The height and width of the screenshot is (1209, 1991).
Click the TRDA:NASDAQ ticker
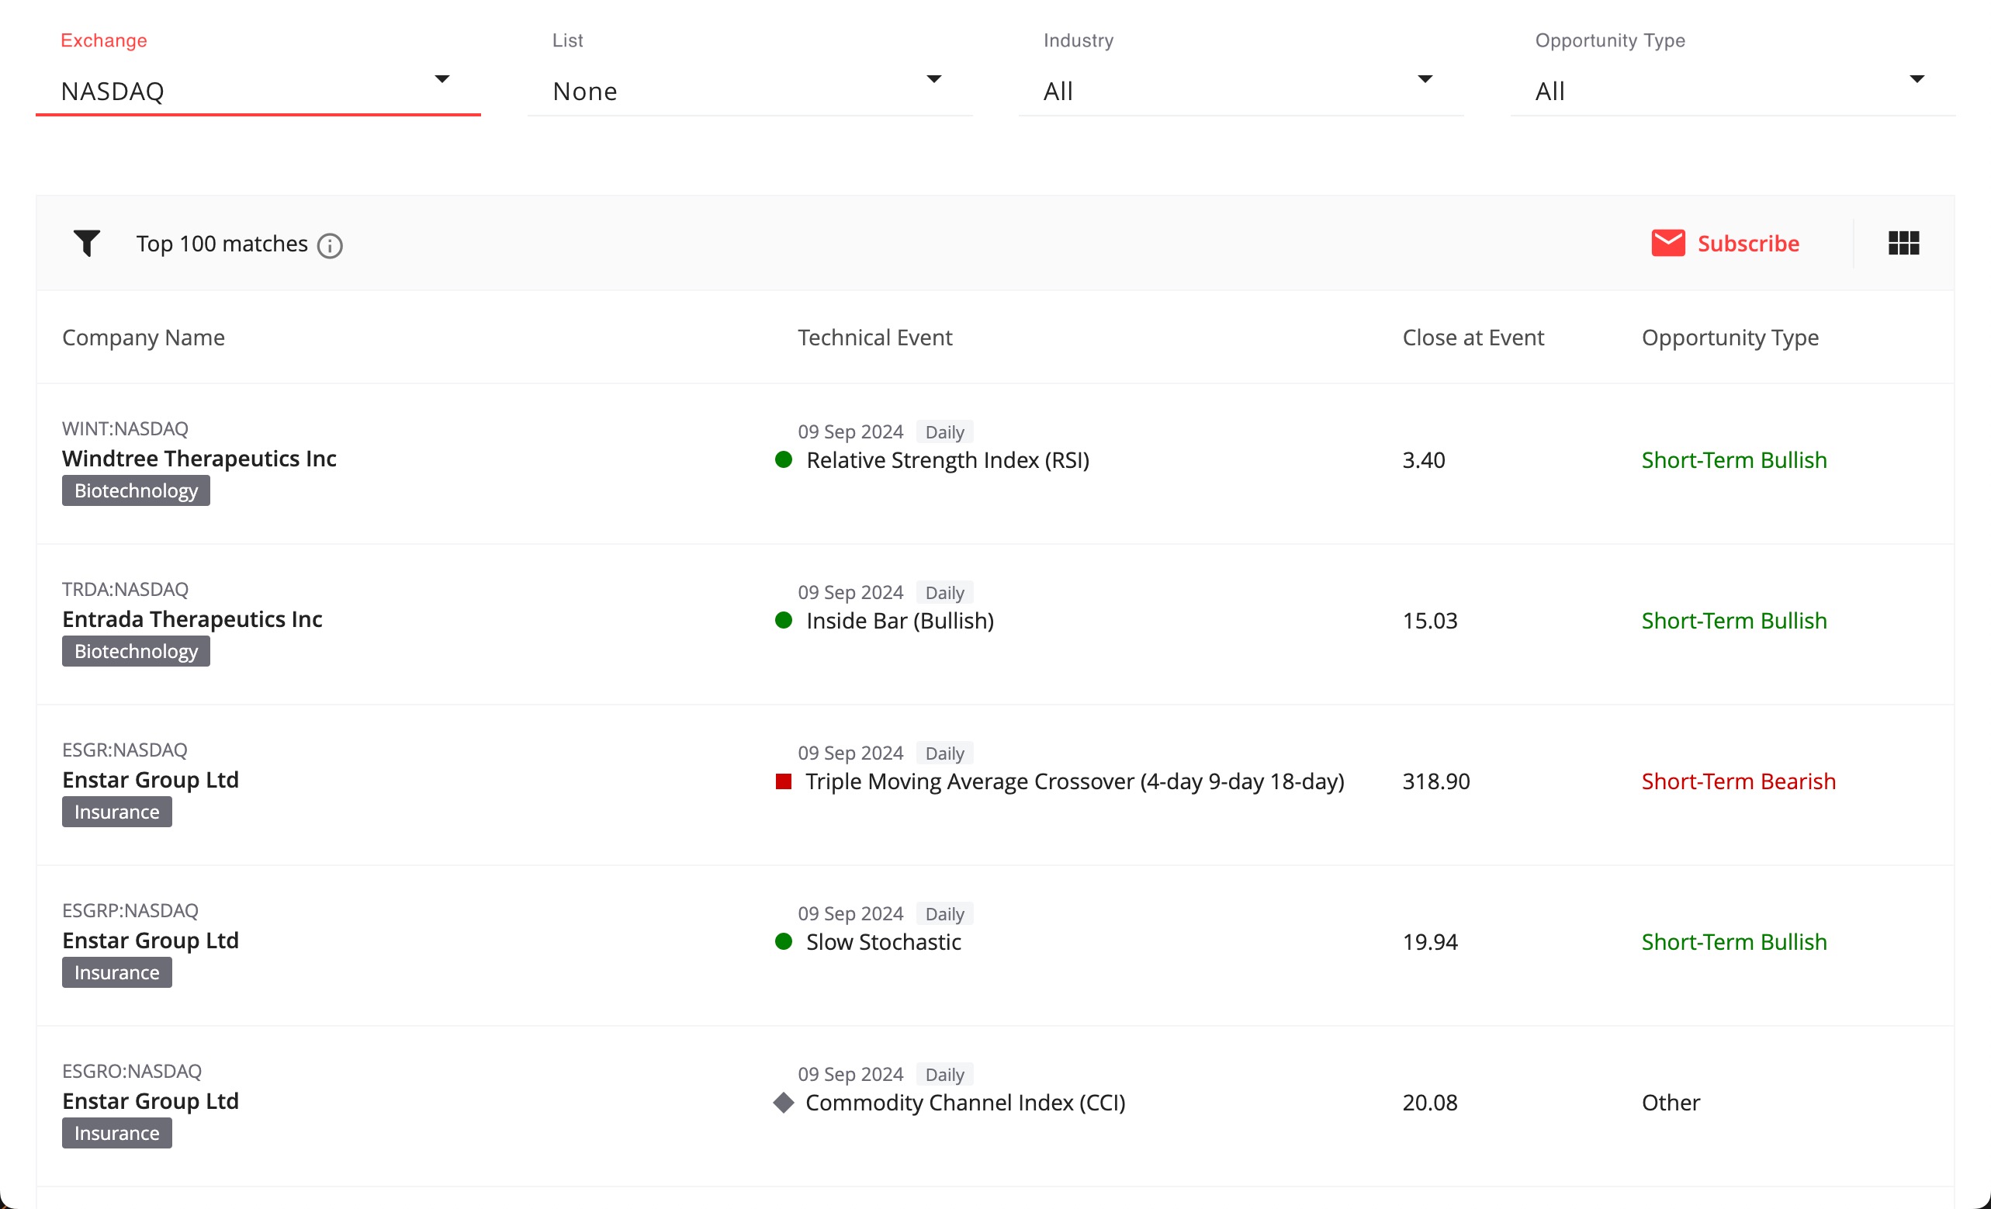(125, 590)
